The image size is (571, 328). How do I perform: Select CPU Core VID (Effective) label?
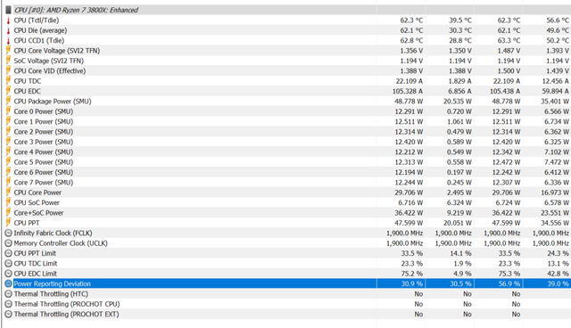pyautogui.click(x=50, y=71)
